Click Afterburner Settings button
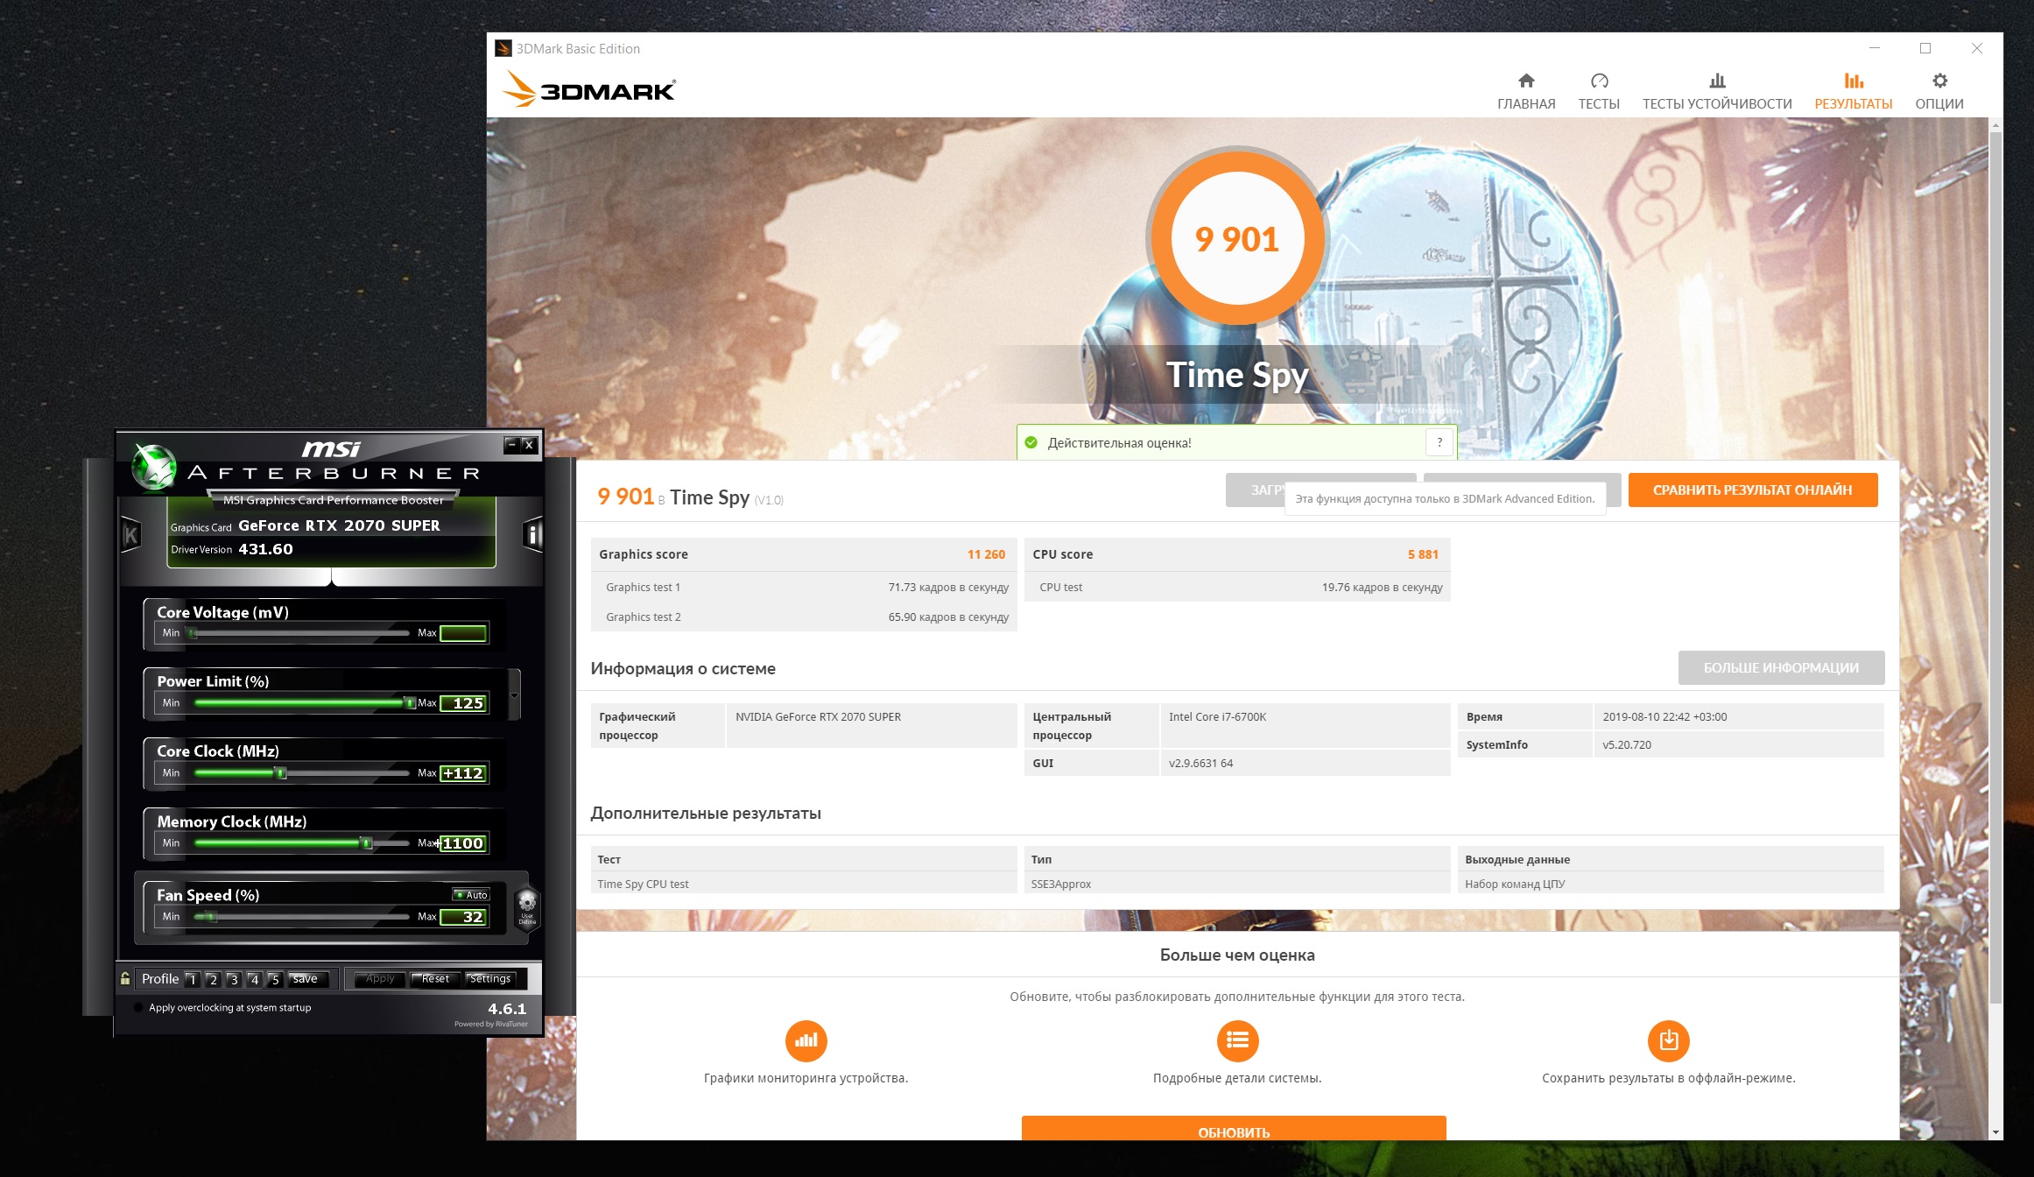2034x1177 pixels. pos(490,978)
